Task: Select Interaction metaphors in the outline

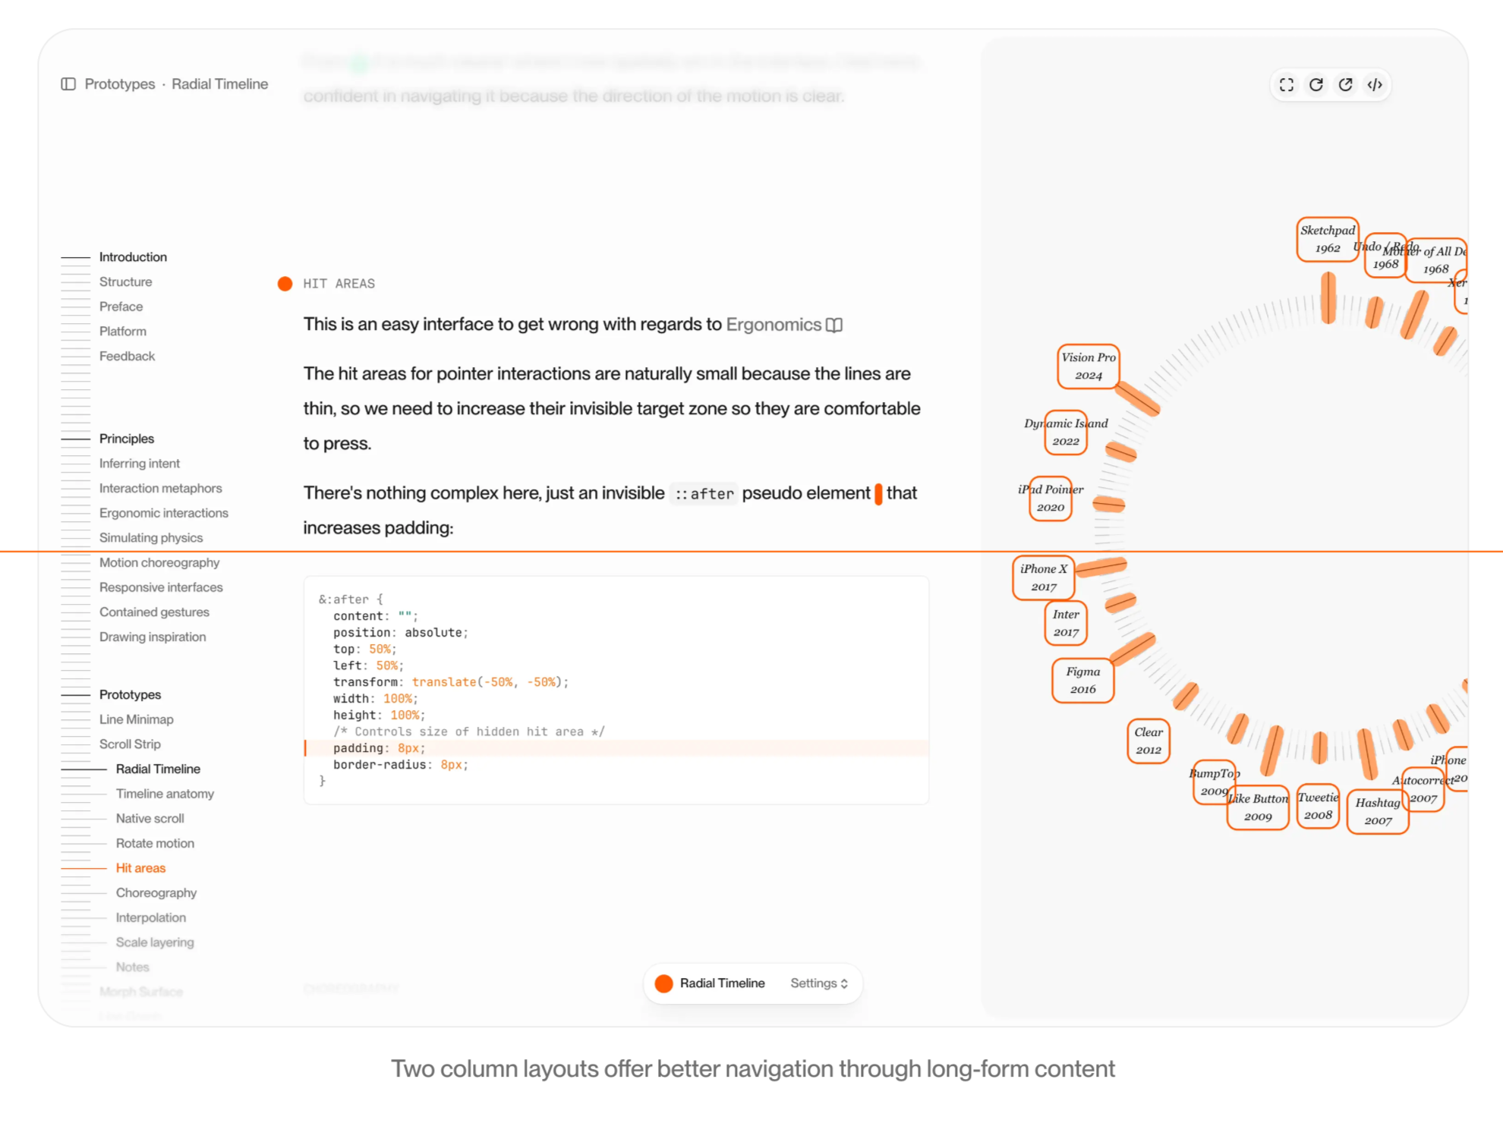Action: pos(161,489)
